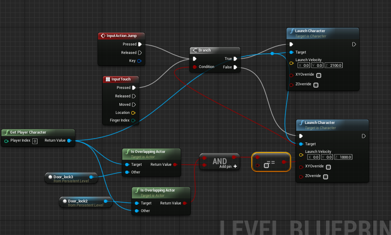Click the Finger Index pin on InputTouch
The width and height of the screenshot is (391, 235).
pos(133,120)
